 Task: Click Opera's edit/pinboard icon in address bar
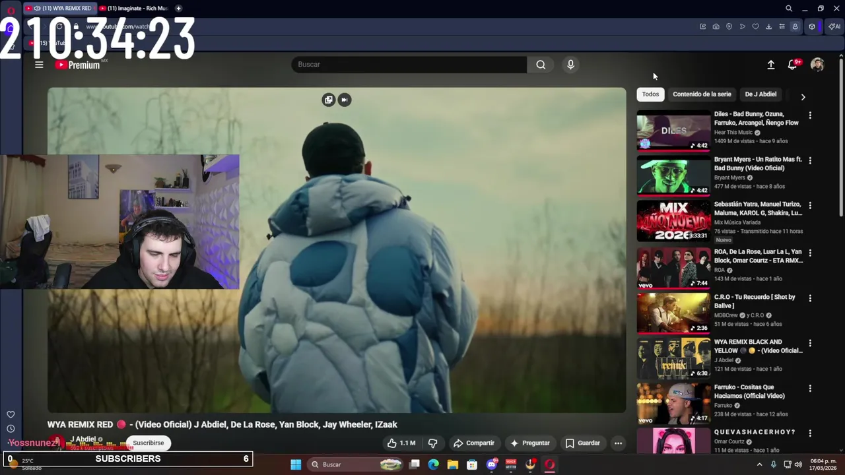coord(702,26)
